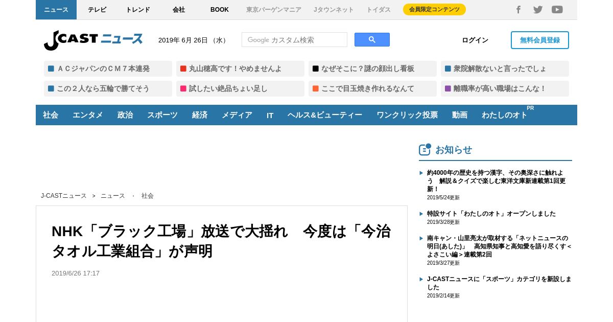Viewport: 613px width, 322px height.
Task: Open notice 特設サイト「わたしのオト」オープンしました
Action: point(491,214)
